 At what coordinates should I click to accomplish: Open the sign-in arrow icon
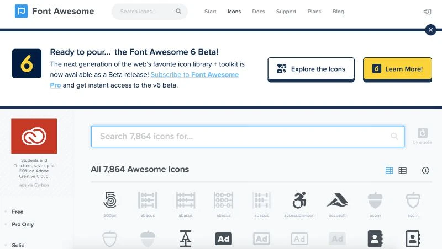tap(427, 12)
